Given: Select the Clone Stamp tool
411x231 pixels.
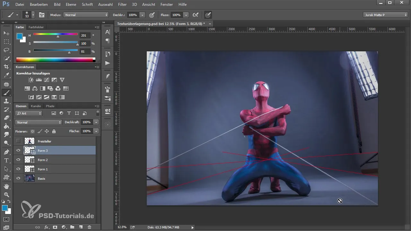Looking at the screenshot, I should [x=6, y=101].
